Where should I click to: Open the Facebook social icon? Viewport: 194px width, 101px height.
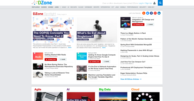151,13
